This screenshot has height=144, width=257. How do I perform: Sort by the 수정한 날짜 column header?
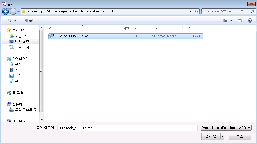[128, 28]
